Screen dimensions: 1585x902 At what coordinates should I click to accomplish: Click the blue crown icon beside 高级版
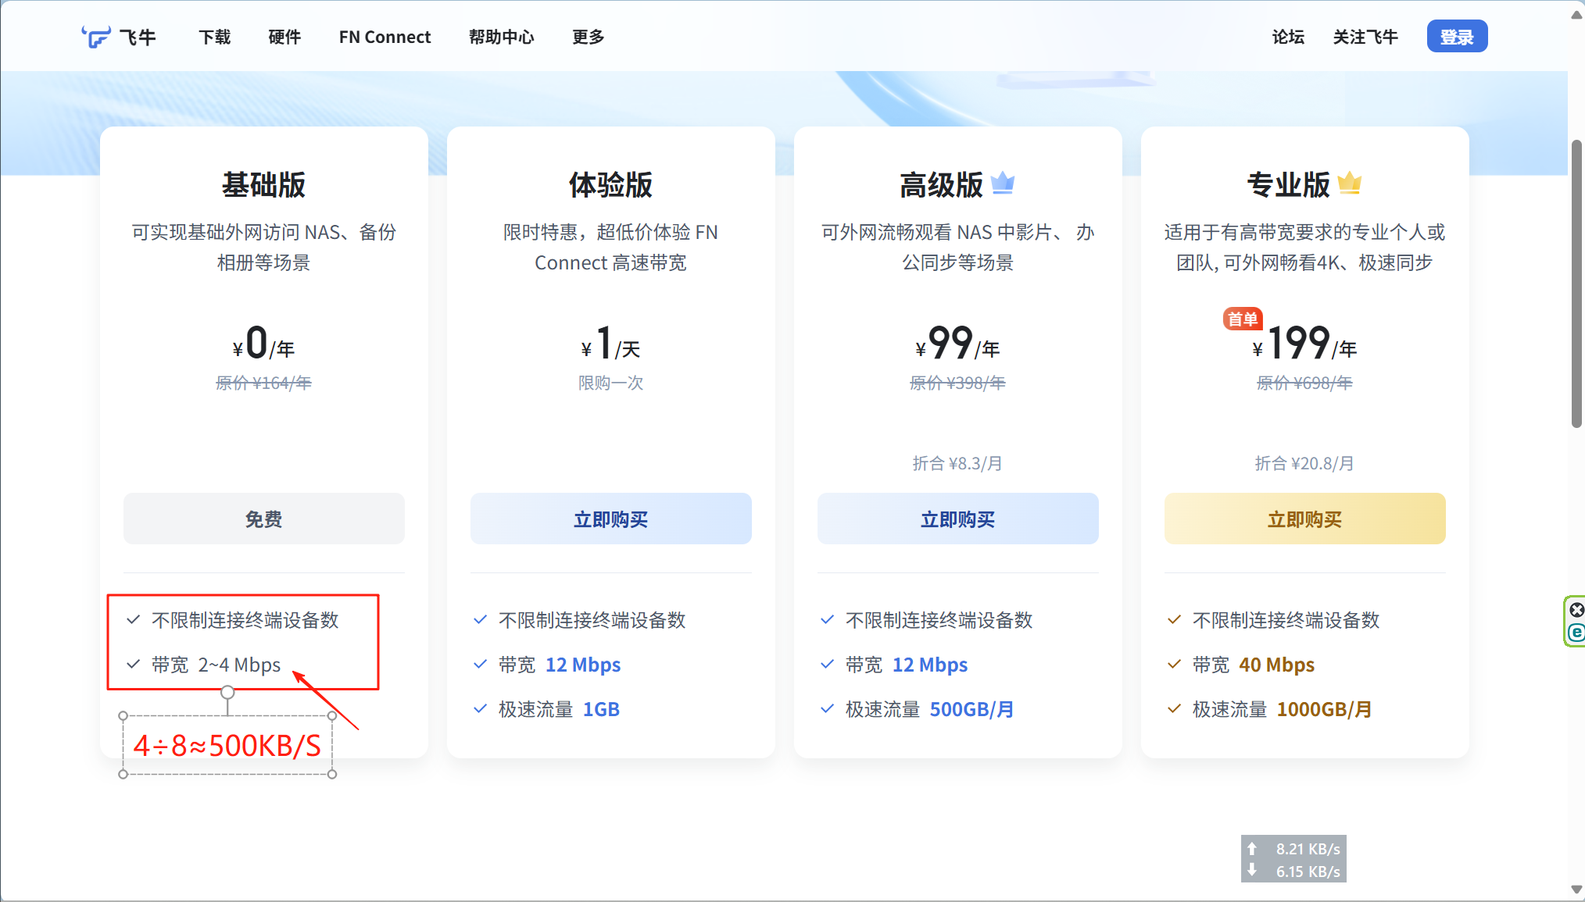1003,183
